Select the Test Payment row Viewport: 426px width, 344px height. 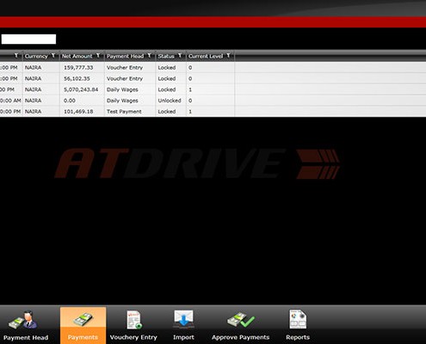[x=213, y=112]
